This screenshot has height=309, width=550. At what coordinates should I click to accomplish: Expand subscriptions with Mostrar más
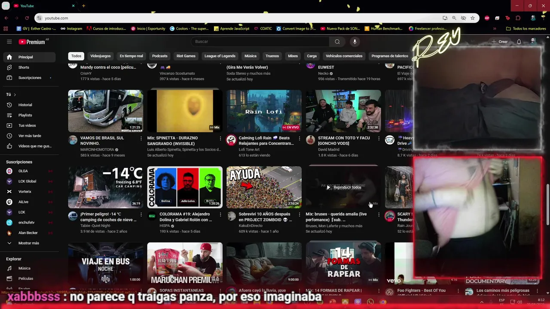(29, 243)
